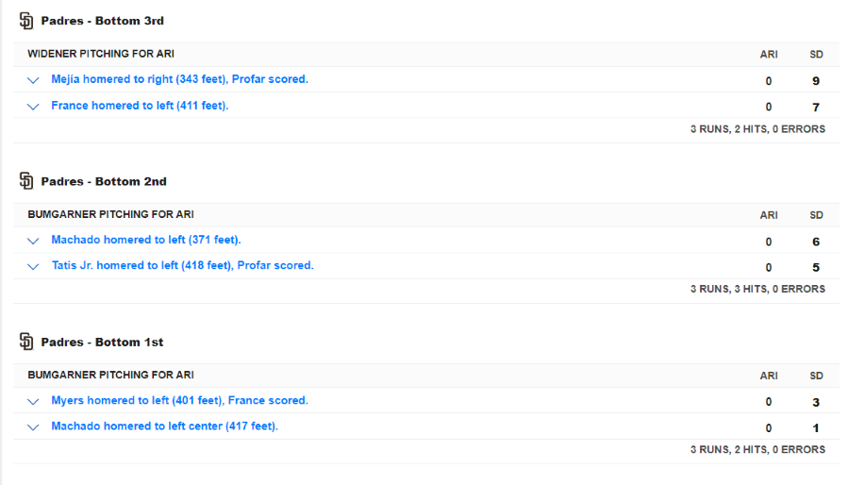
Task: Select the Padres - Bottom 1st heading
Action: tap(102, 343)
